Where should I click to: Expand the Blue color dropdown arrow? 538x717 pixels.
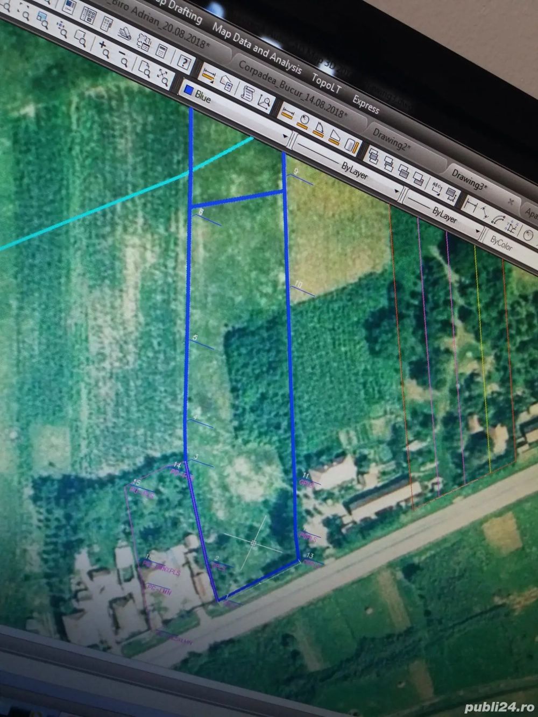click(x=286, y=137)
